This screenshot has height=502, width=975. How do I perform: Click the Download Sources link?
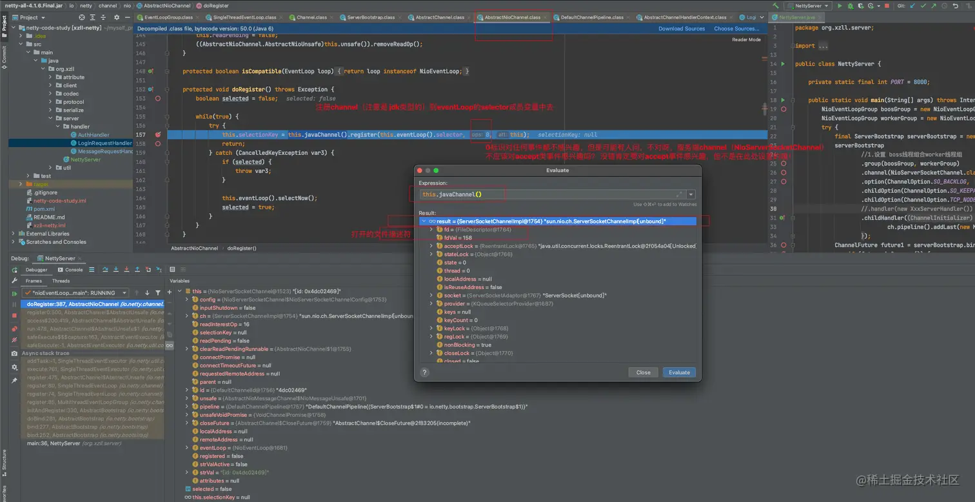[x=682, y=28]
